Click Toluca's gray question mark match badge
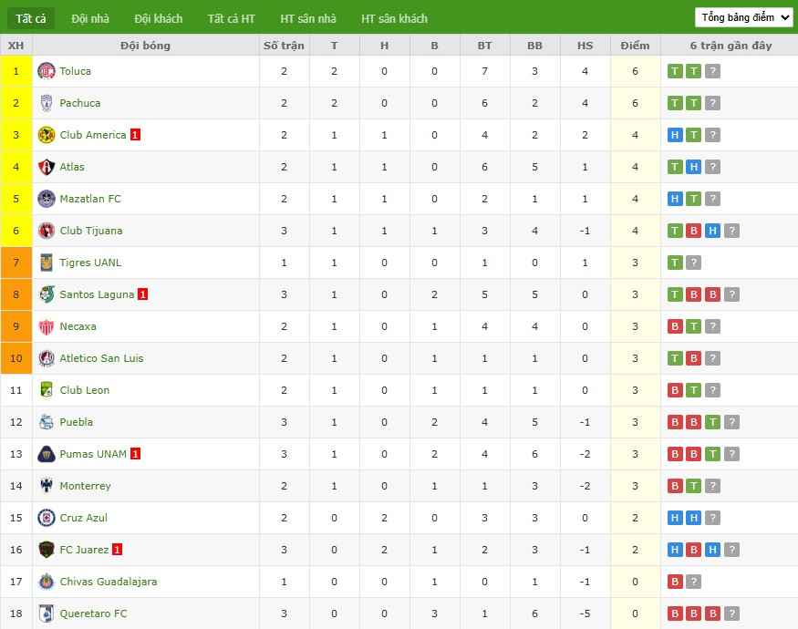 click(712, 71)
